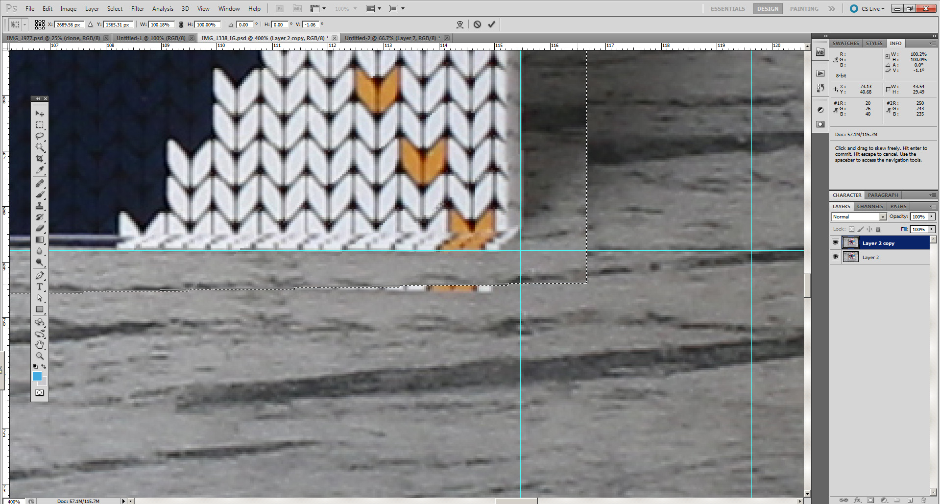Switch to the Channels tab
This screenshot has height=504, width=940.
click(870, 206)
